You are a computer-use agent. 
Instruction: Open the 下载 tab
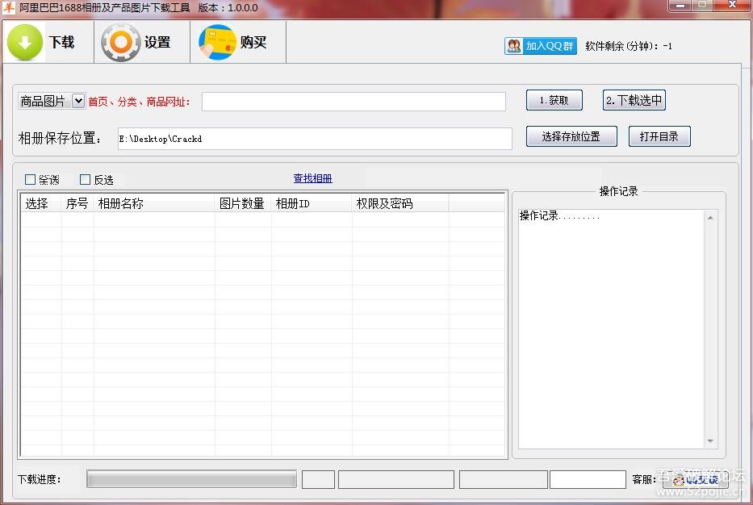coord(48,42)
